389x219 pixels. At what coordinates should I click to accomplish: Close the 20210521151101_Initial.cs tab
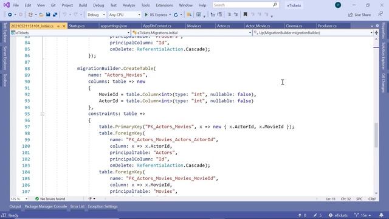pyautogui.click(x=64, y=26)
